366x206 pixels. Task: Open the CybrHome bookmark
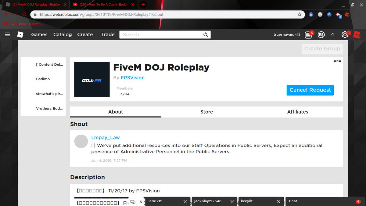click(x=24, y=24)
